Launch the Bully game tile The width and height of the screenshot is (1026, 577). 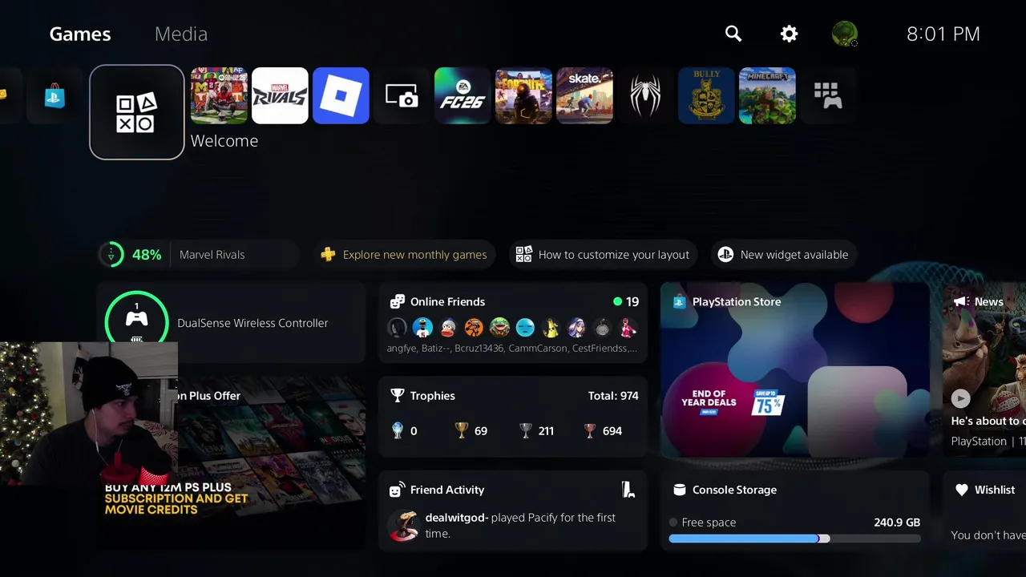(706, 95)
